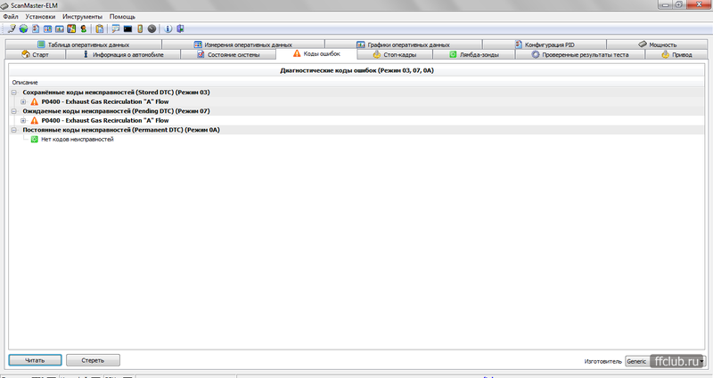This screenshot has height=378, width=713.
Task: Switch to Измерения оперативных данных tab
Action: pyautogui.click(x=243, y=44)
